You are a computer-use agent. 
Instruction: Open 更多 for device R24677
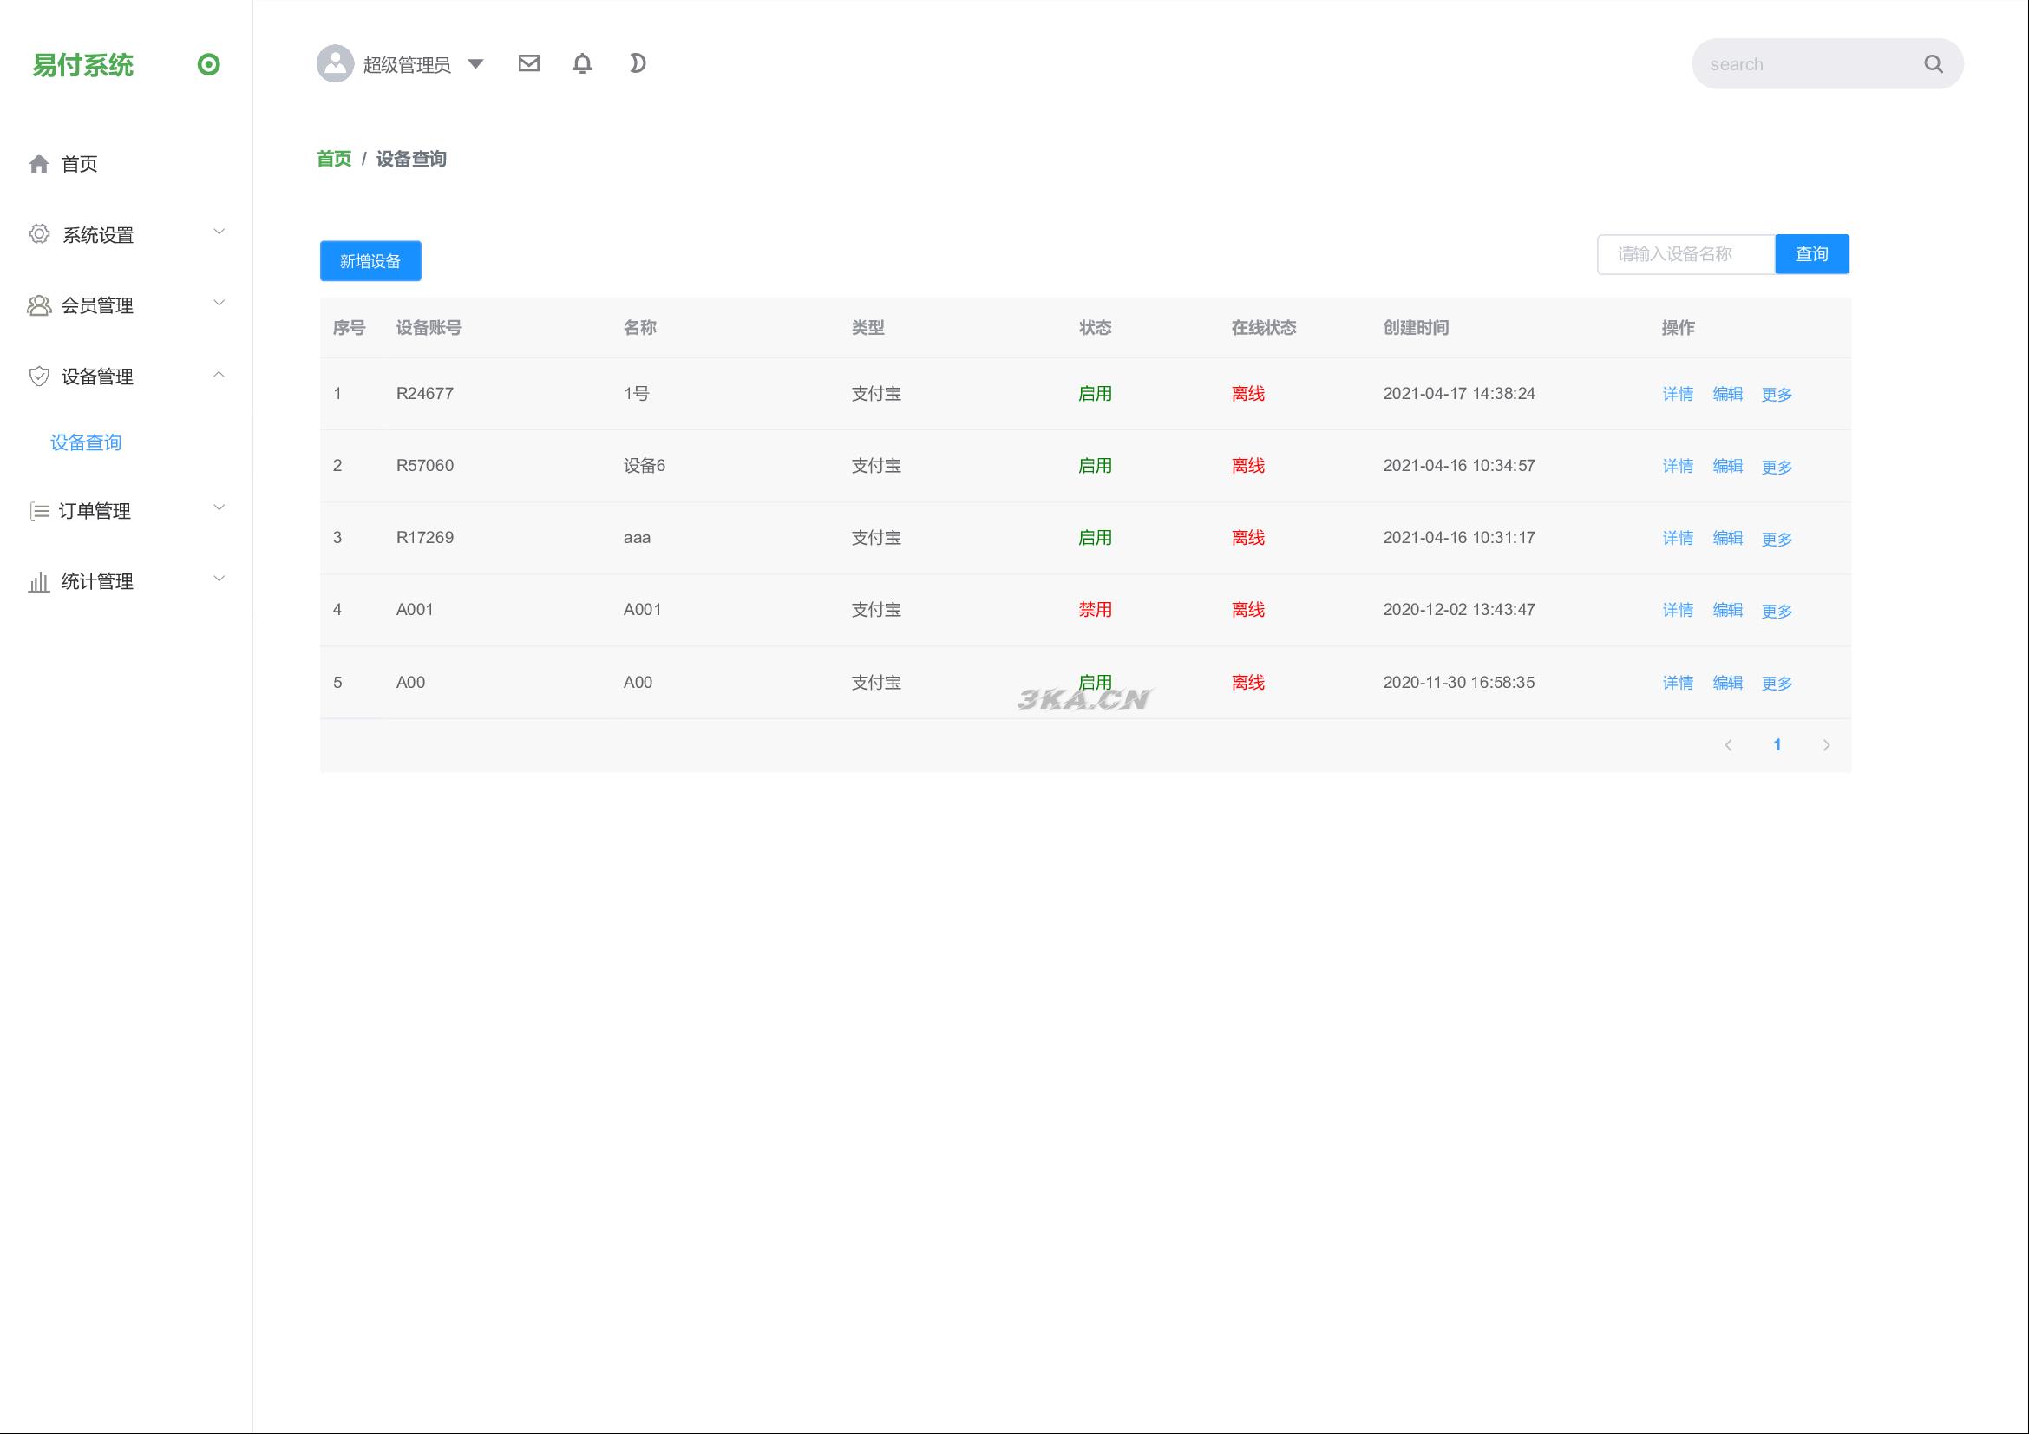[x=1777, y=395]
